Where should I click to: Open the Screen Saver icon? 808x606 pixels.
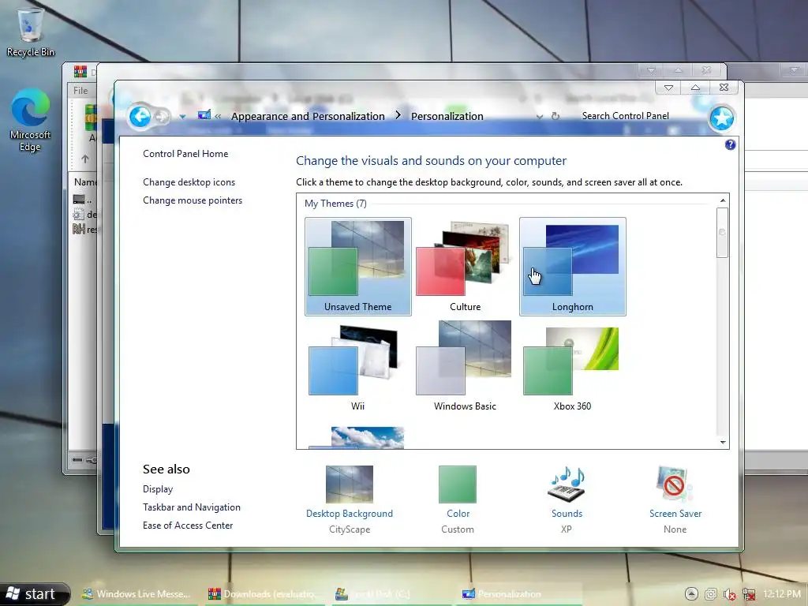coord(675,484)
